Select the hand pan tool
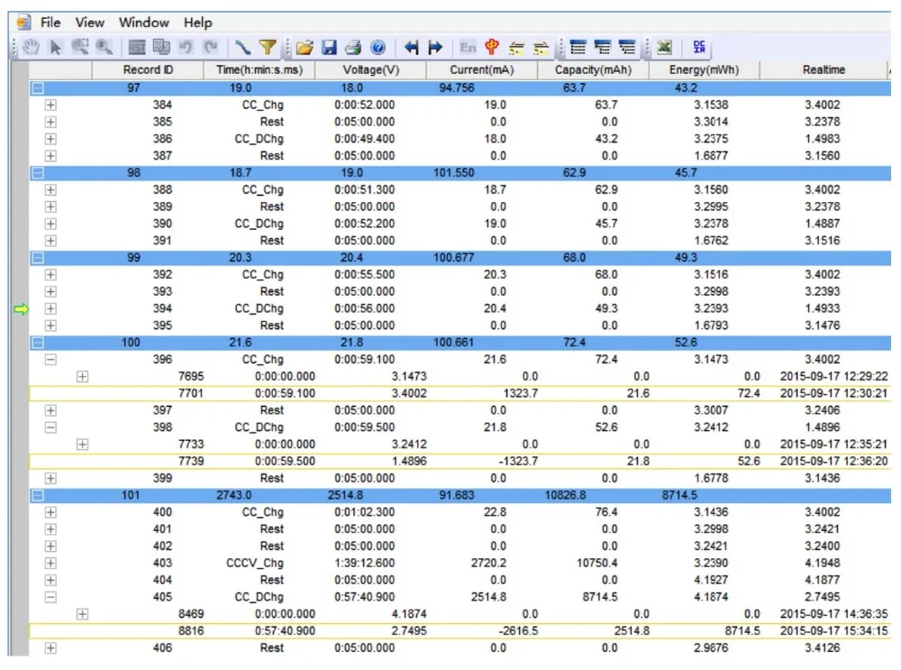This screenshot has height=670, width=901. (x=31, y=47)
